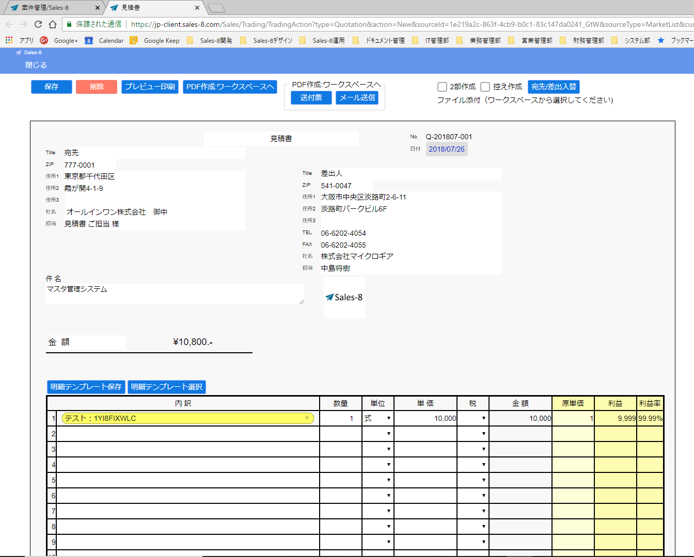This screenshot has height=557, width=694.
Task: Open unit dropdown in row 5
Action: point(378,480)
